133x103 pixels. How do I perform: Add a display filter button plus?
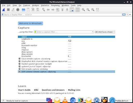pyautogui.click(x=130, y=15)
